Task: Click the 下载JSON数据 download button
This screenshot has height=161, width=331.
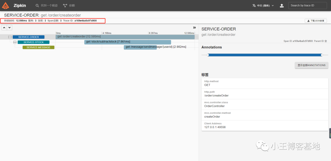Action: (316, 21)
